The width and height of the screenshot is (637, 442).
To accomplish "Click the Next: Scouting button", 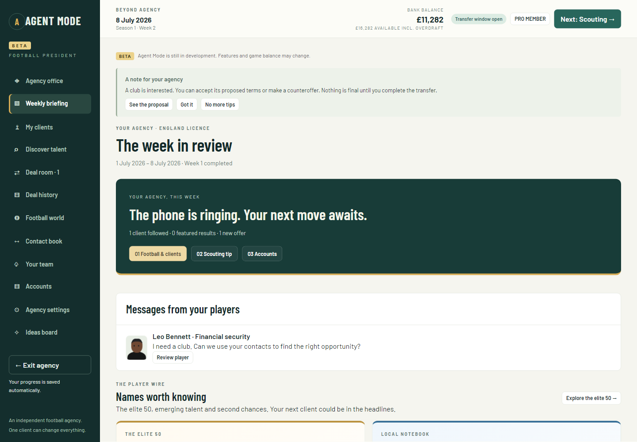I will 587,19.
